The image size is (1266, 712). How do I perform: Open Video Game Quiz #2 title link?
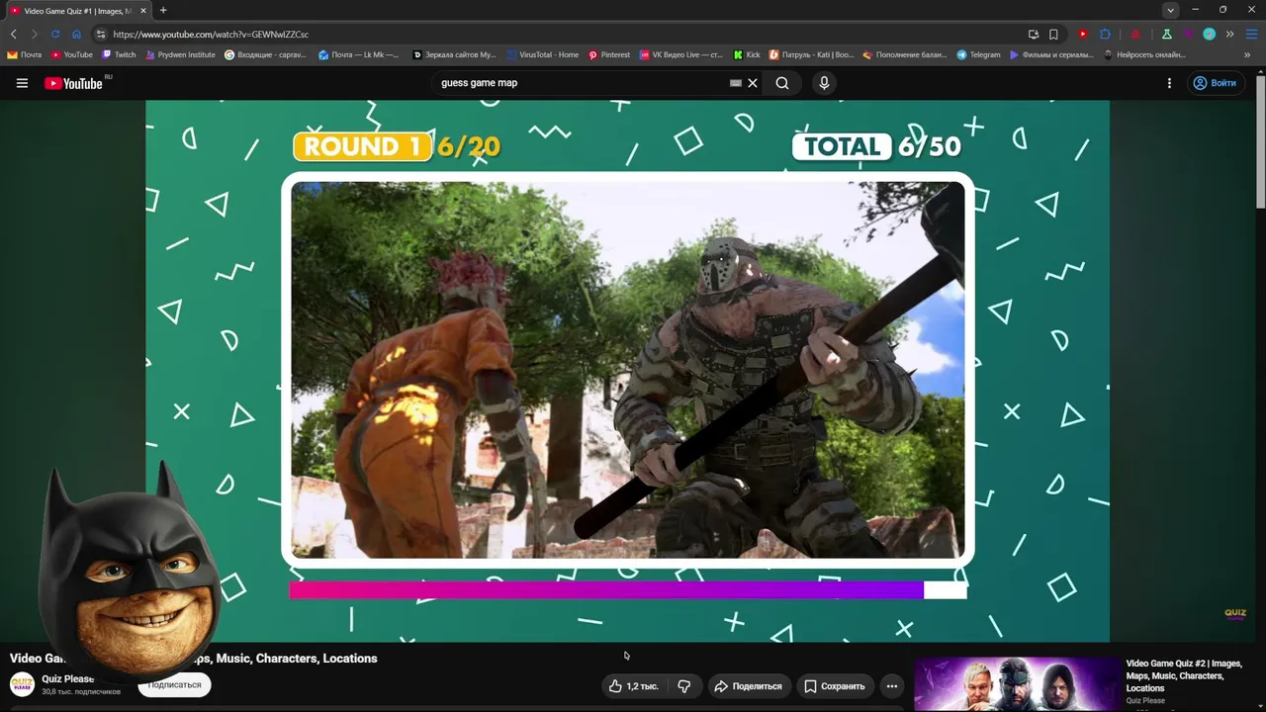[x=1184, y=676]
